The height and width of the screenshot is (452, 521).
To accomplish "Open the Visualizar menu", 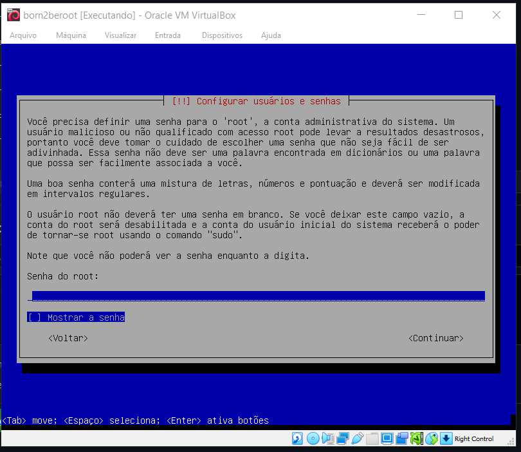I will click(x=121, y=35).
